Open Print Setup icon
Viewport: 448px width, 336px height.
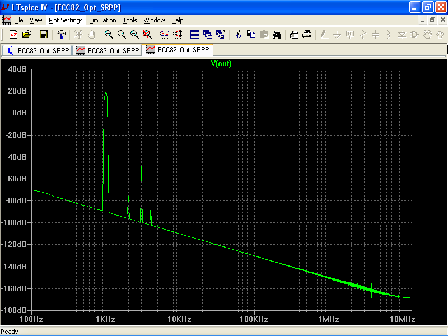tap(294, 35)
